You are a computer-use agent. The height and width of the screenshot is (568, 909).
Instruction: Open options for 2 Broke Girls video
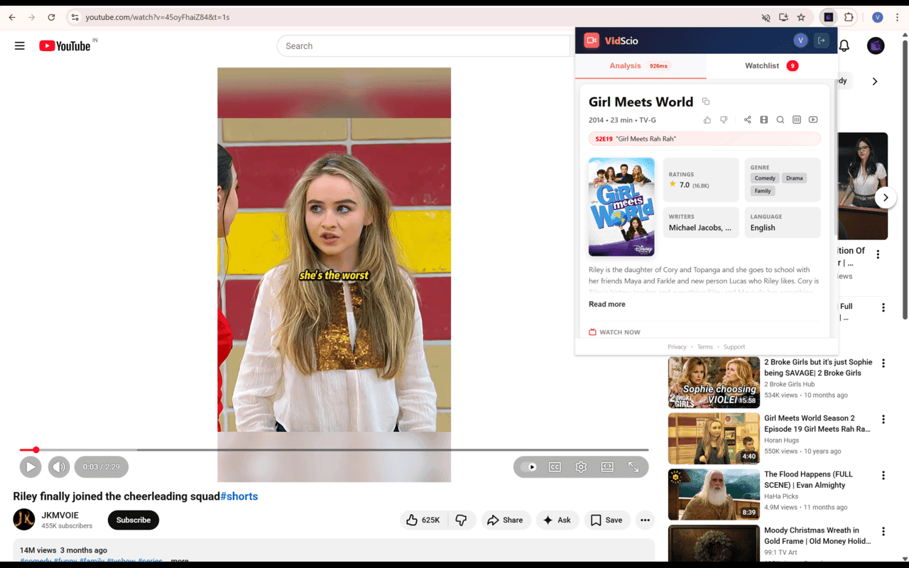[883, 364]
